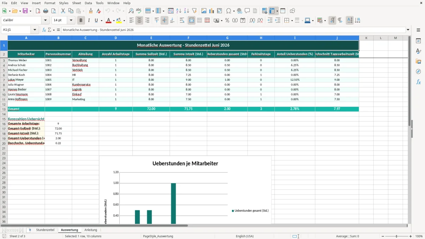Open the sidebar Navigator panel
Image resolution: width=425 pixels, height=239 pixels.
click(418, 72)
